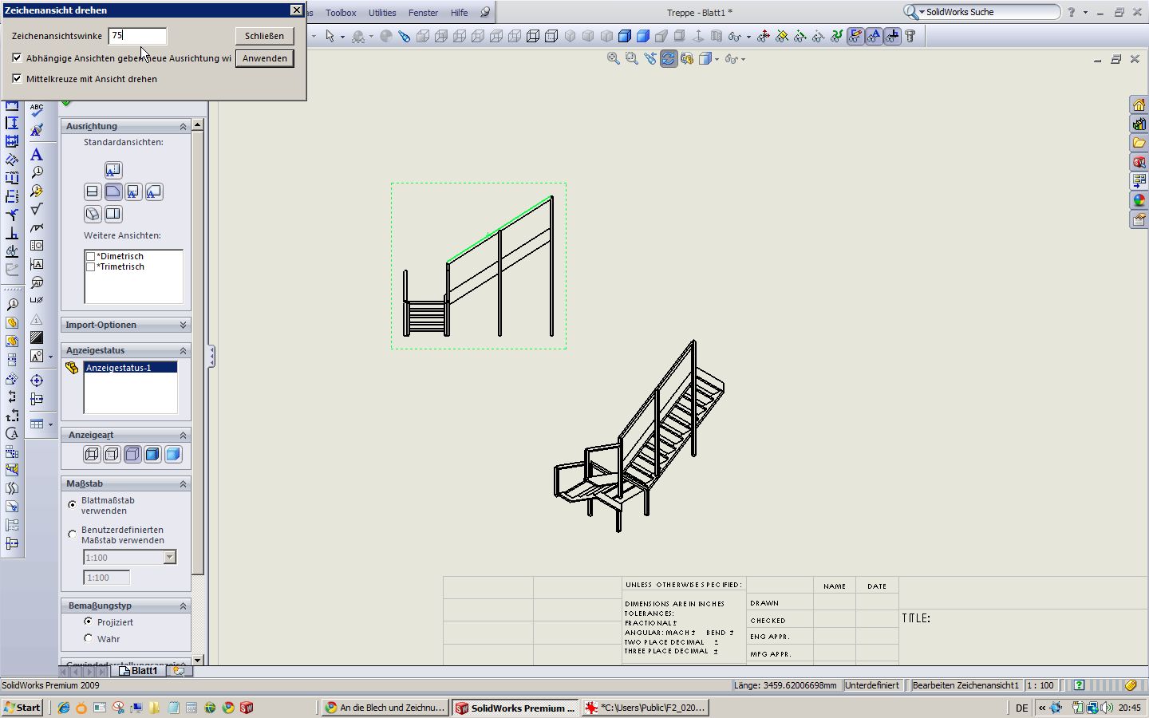Click the 1 : 100 scale in status bar

coord(1040,685)
